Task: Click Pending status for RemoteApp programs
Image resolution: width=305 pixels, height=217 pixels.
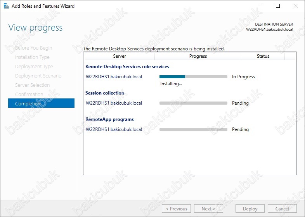Action: [240, 129]
